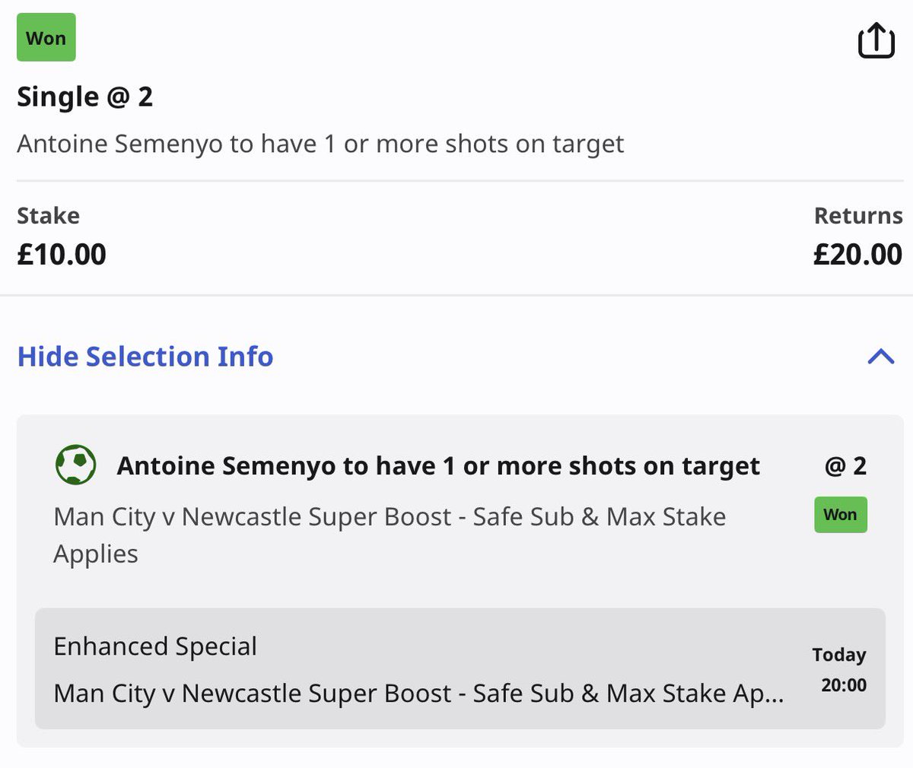913x768 pixels.
Task: Click the £20.00 returns amount
Action: click(857, 254)
